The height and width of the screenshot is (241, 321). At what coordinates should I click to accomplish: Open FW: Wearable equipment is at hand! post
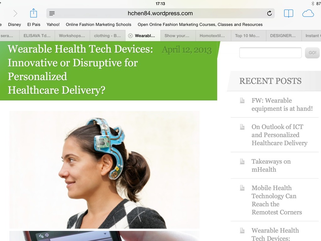coord(282,104)
